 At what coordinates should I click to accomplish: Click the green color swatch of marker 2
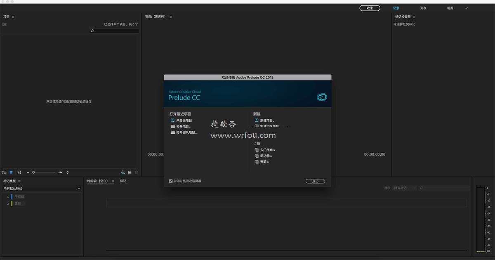[x=12, y=203]
